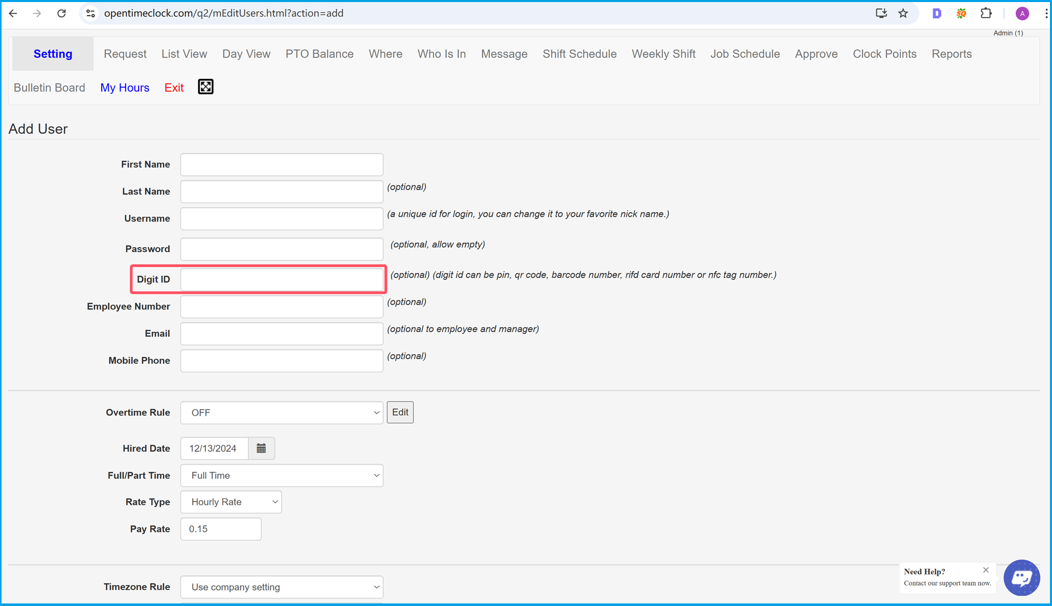Open the Reports tab
1052x606 pixels.
952,54
